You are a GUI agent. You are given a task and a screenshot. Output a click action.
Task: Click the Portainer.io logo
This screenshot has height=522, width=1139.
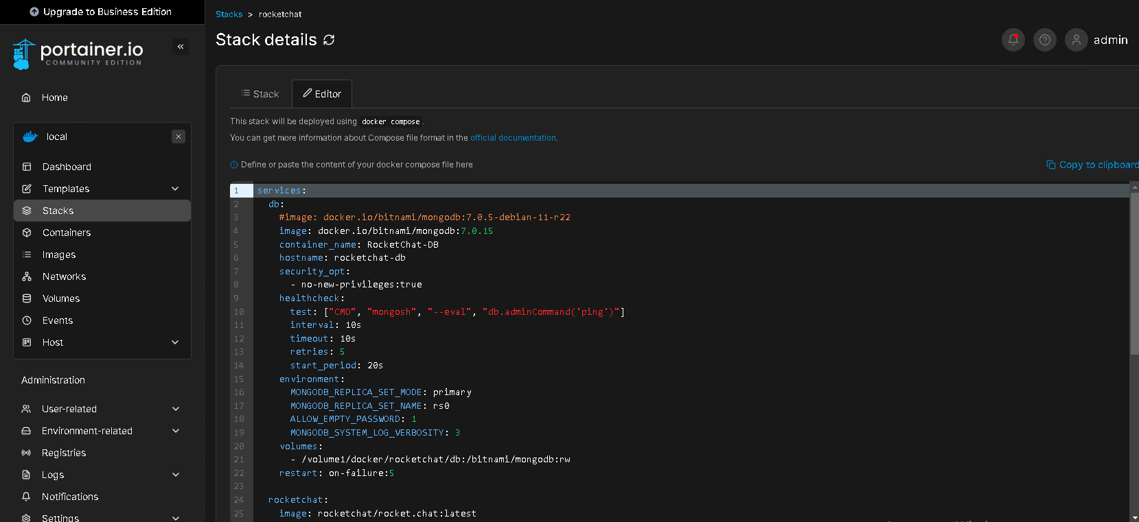78,54
